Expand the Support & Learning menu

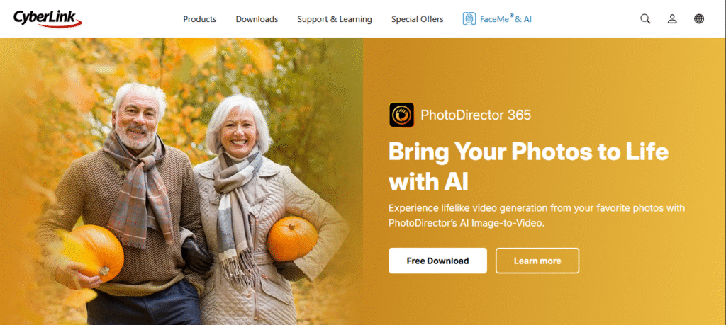335,19
